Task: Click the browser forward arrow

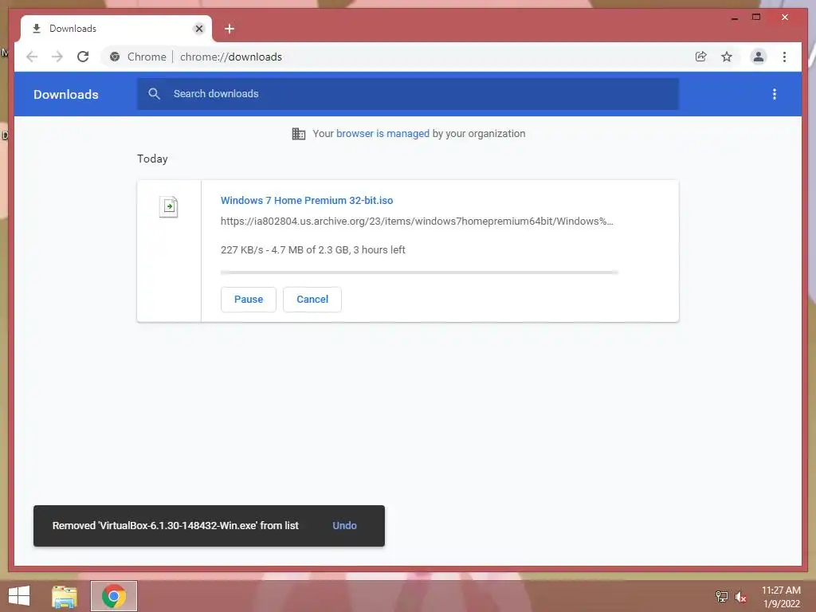Action: (57, 57)
